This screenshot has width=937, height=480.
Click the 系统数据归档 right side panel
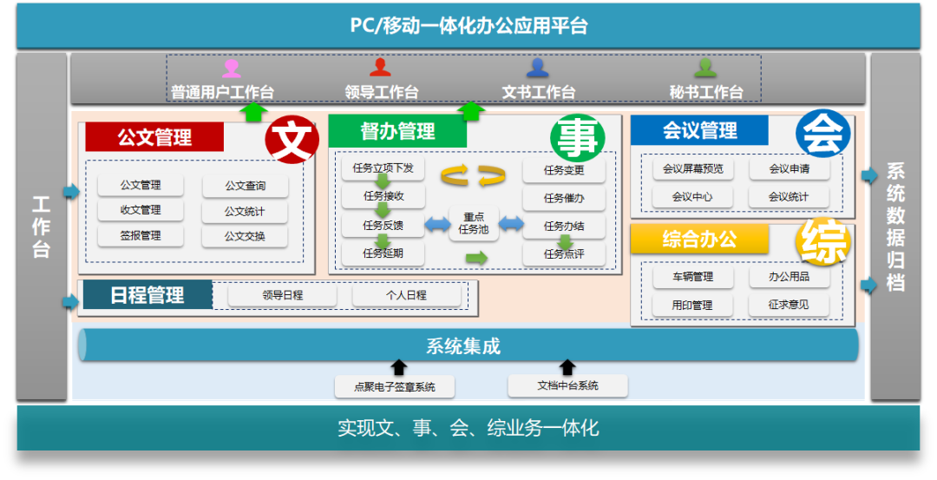click(x=895, y=227)
